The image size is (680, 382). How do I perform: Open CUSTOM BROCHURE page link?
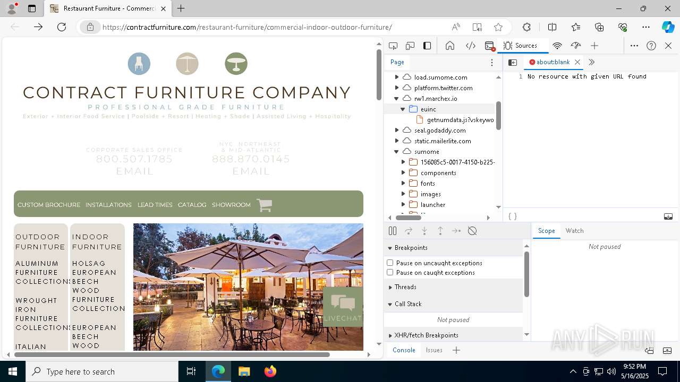(49, 205)
